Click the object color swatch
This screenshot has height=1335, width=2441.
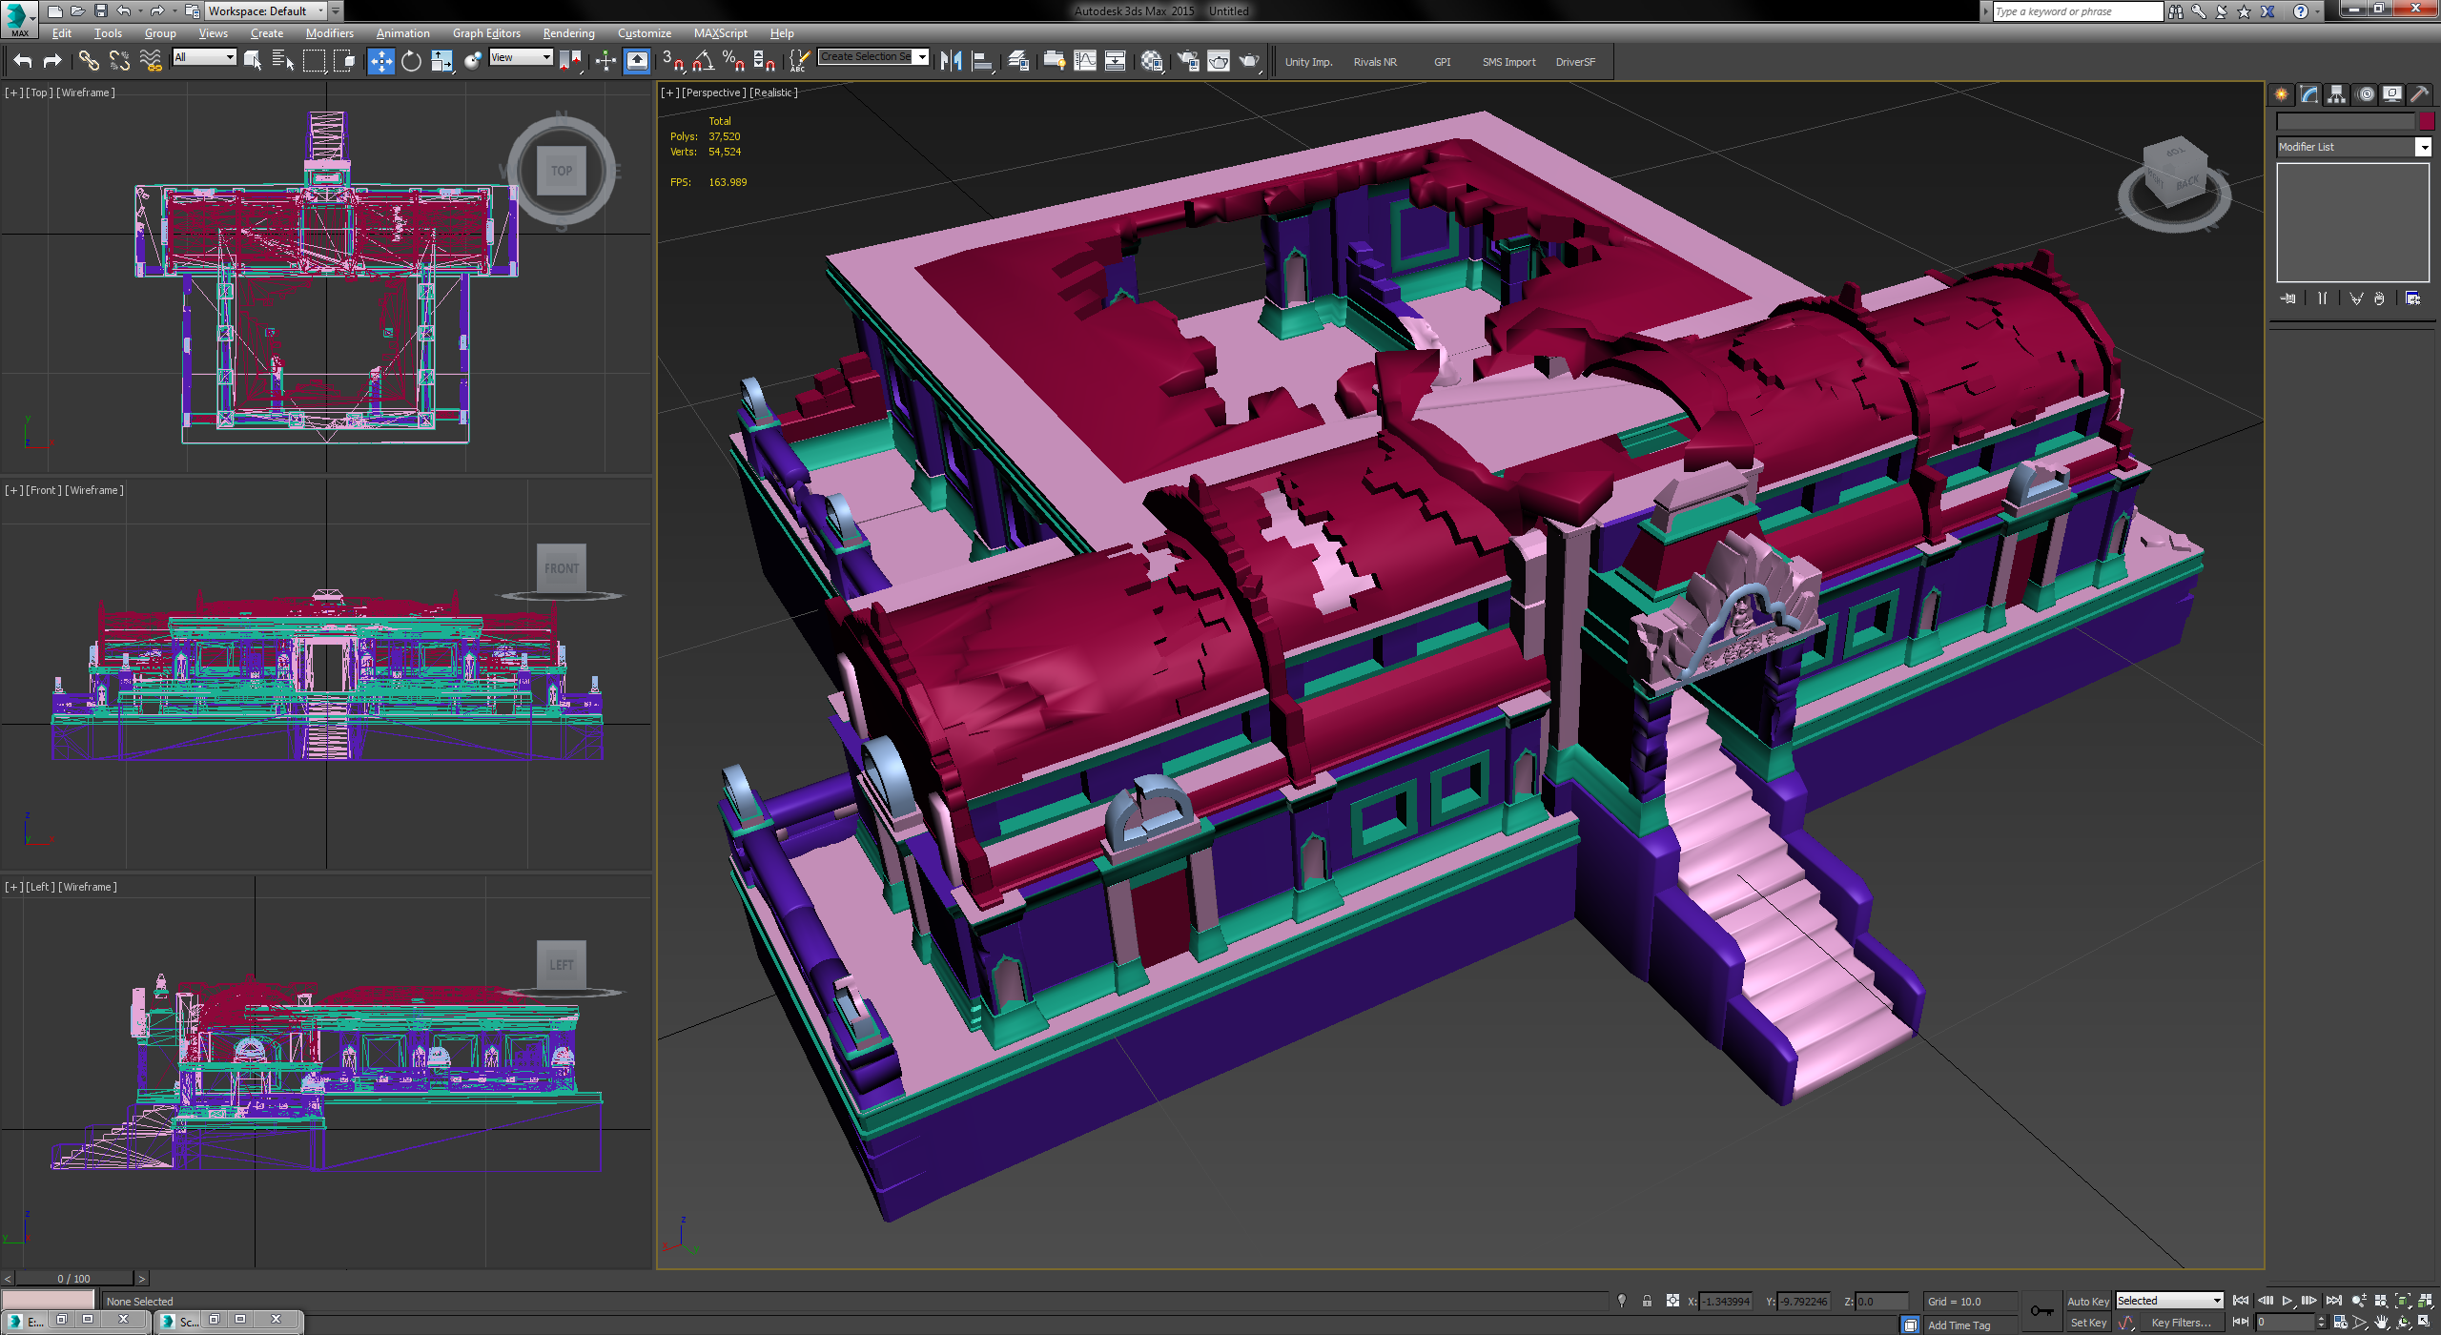point(2427,121)
